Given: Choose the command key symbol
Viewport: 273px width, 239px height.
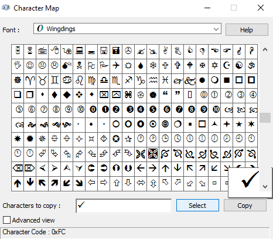Looking at the screenshot, I should tap(128, 95).
